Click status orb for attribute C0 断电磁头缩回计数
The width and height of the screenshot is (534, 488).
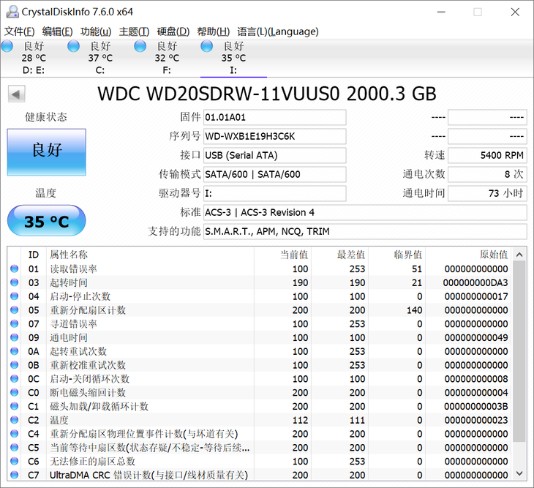[15, 392]
